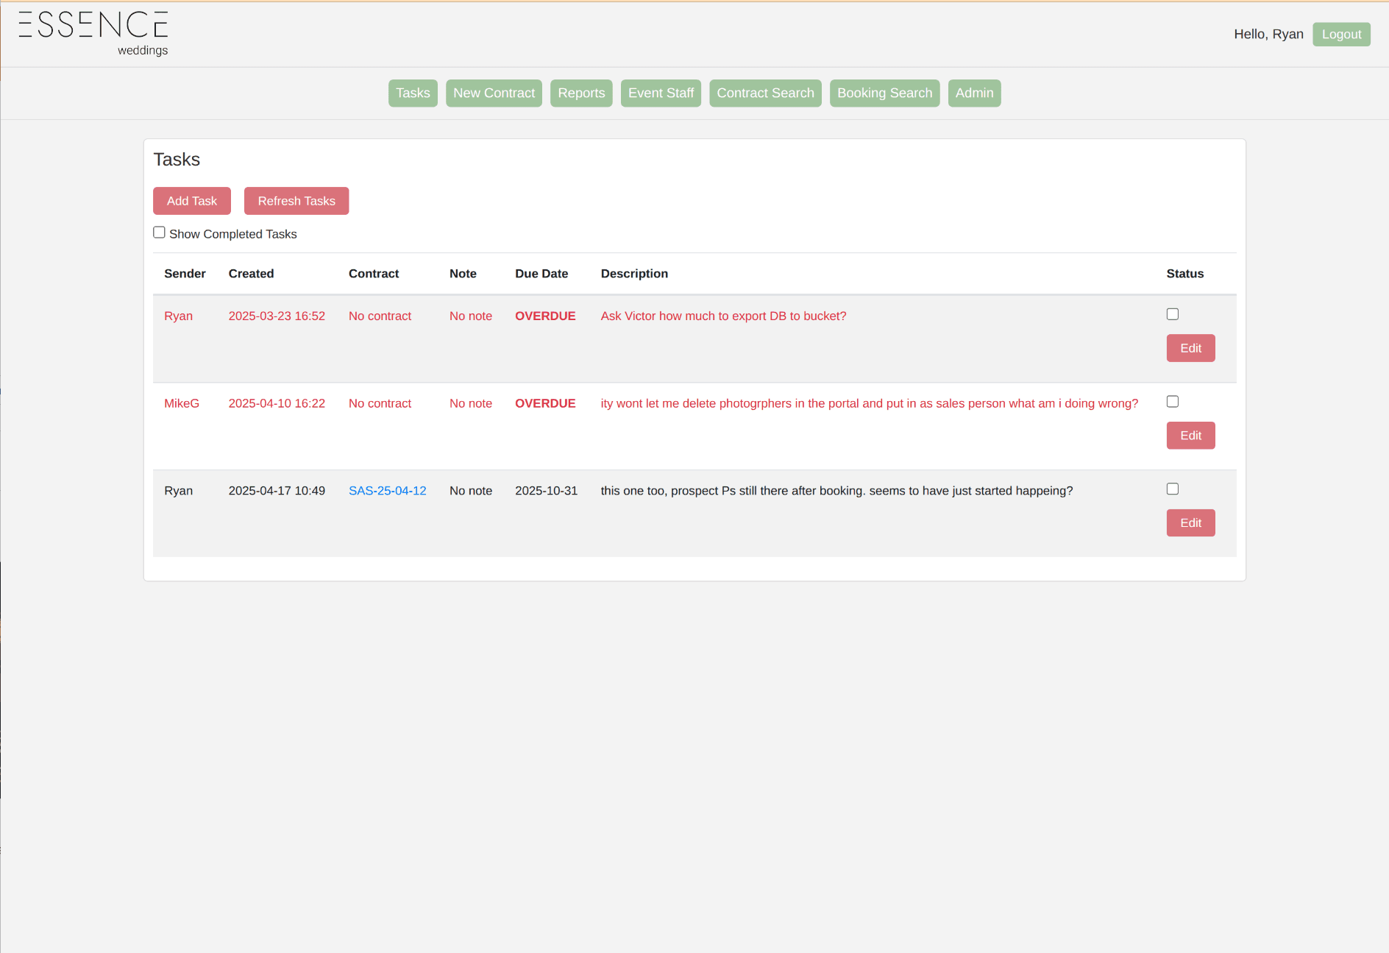The height and width of the screenshot is (953, 1389).
Task: Mark the Ask Victor task as complete
Action: (x=1173, y=314)
